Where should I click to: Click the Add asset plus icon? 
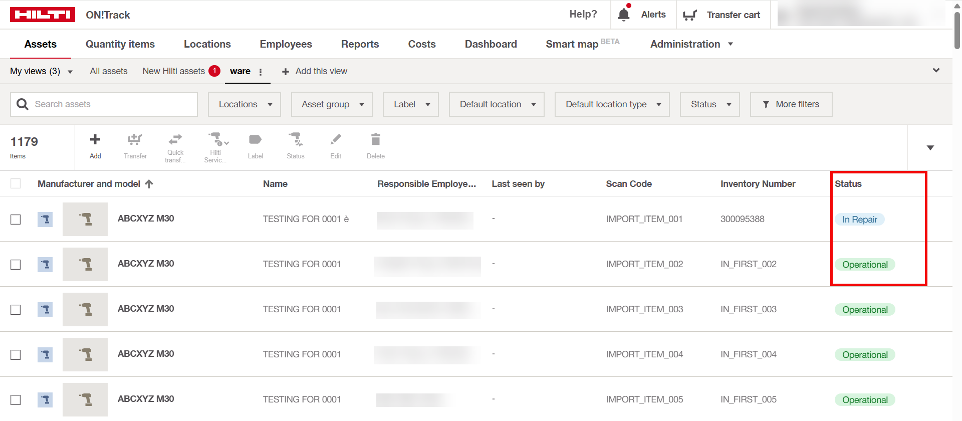95,140
